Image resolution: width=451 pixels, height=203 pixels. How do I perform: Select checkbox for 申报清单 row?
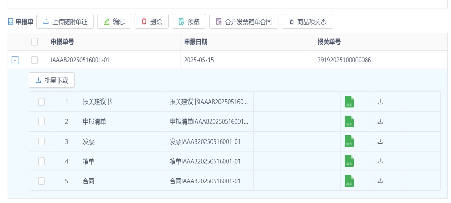[42, 121]
